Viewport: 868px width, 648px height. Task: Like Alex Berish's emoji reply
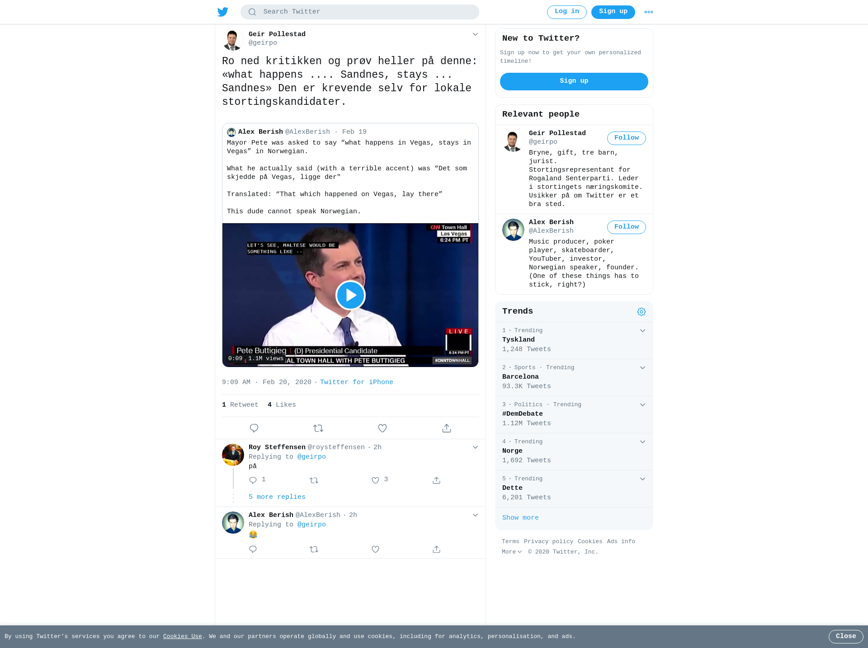pos(375,549)
